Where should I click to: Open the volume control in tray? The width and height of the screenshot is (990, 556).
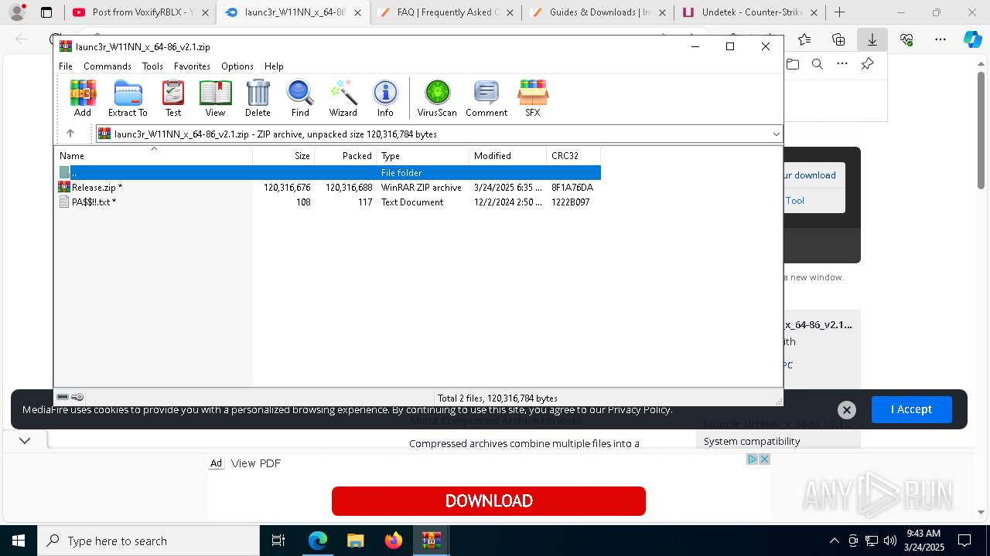890,541
